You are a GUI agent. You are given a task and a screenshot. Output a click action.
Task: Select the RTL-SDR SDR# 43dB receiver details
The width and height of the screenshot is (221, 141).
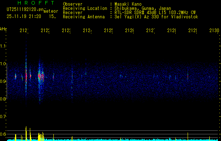pyautogui.click(x=155, y=13)
